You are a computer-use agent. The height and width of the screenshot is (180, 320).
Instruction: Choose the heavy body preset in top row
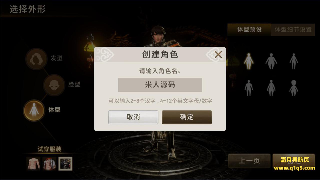click(271, 61)
